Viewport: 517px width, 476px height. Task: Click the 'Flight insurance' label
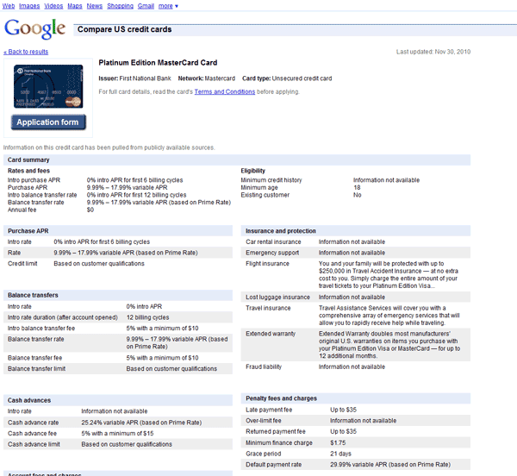click(267, 264)
